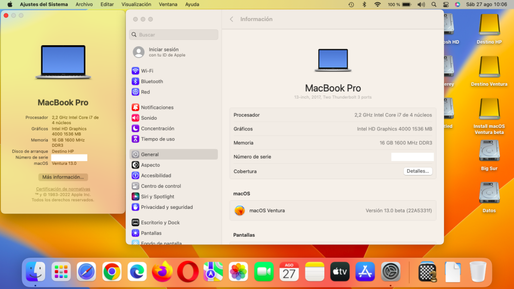514x289 pixels.
Task: Click the Buscar search field
Action: tap(173, 35)
